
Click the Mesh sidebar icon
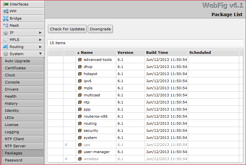[6, 25]
